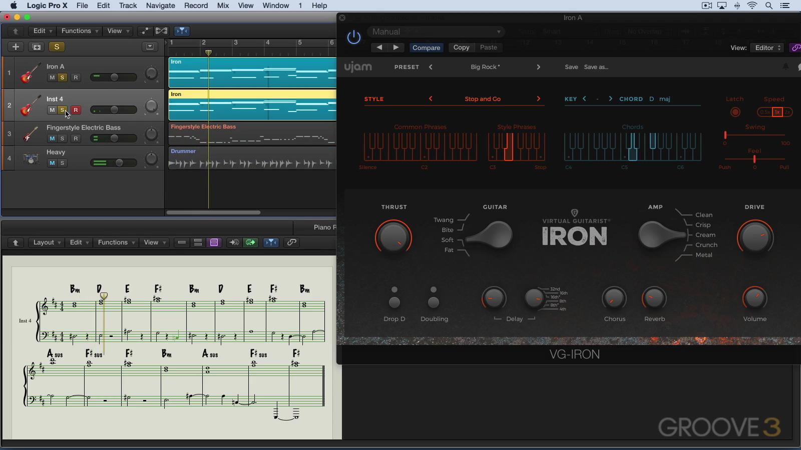
Task: Go to the next ujam preset
Action: (x=539, y=67)
